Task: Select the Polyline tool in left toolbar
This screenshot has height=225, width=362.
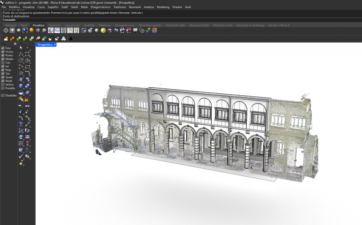Action: [21, 54]
